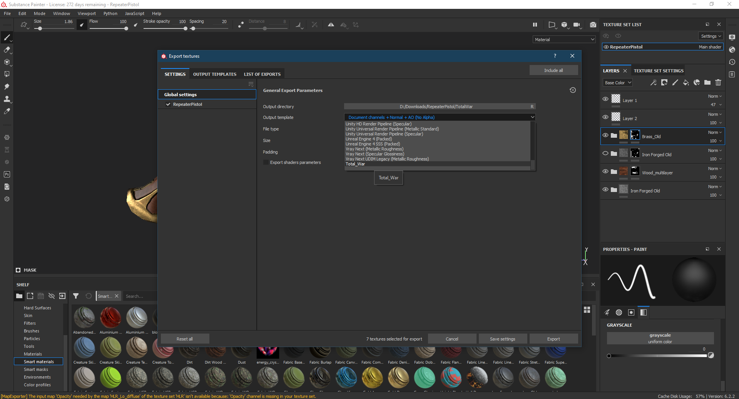
Task: Click the shelf filter funnel icon
Action: click(76, 296)
